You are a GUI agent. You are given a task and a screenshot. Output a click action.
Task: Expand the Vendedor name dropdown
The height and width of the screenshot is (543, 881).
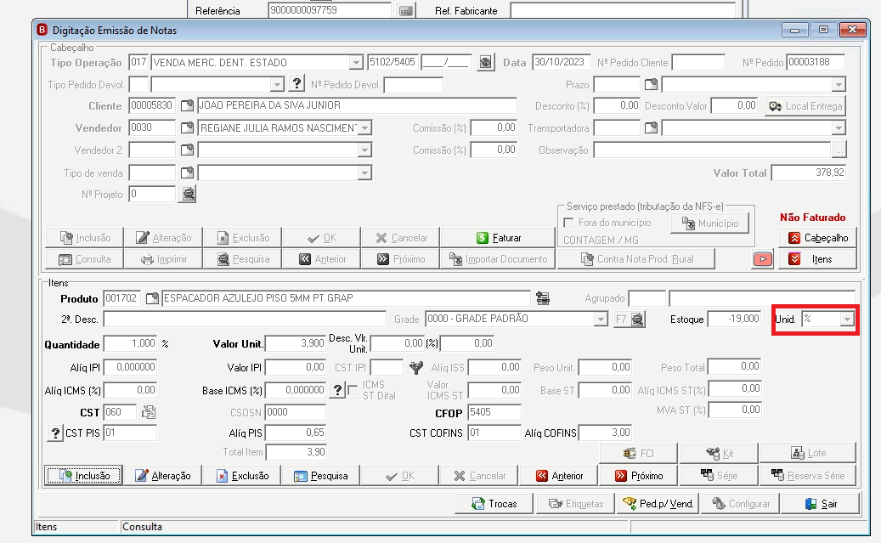(364, 128)
